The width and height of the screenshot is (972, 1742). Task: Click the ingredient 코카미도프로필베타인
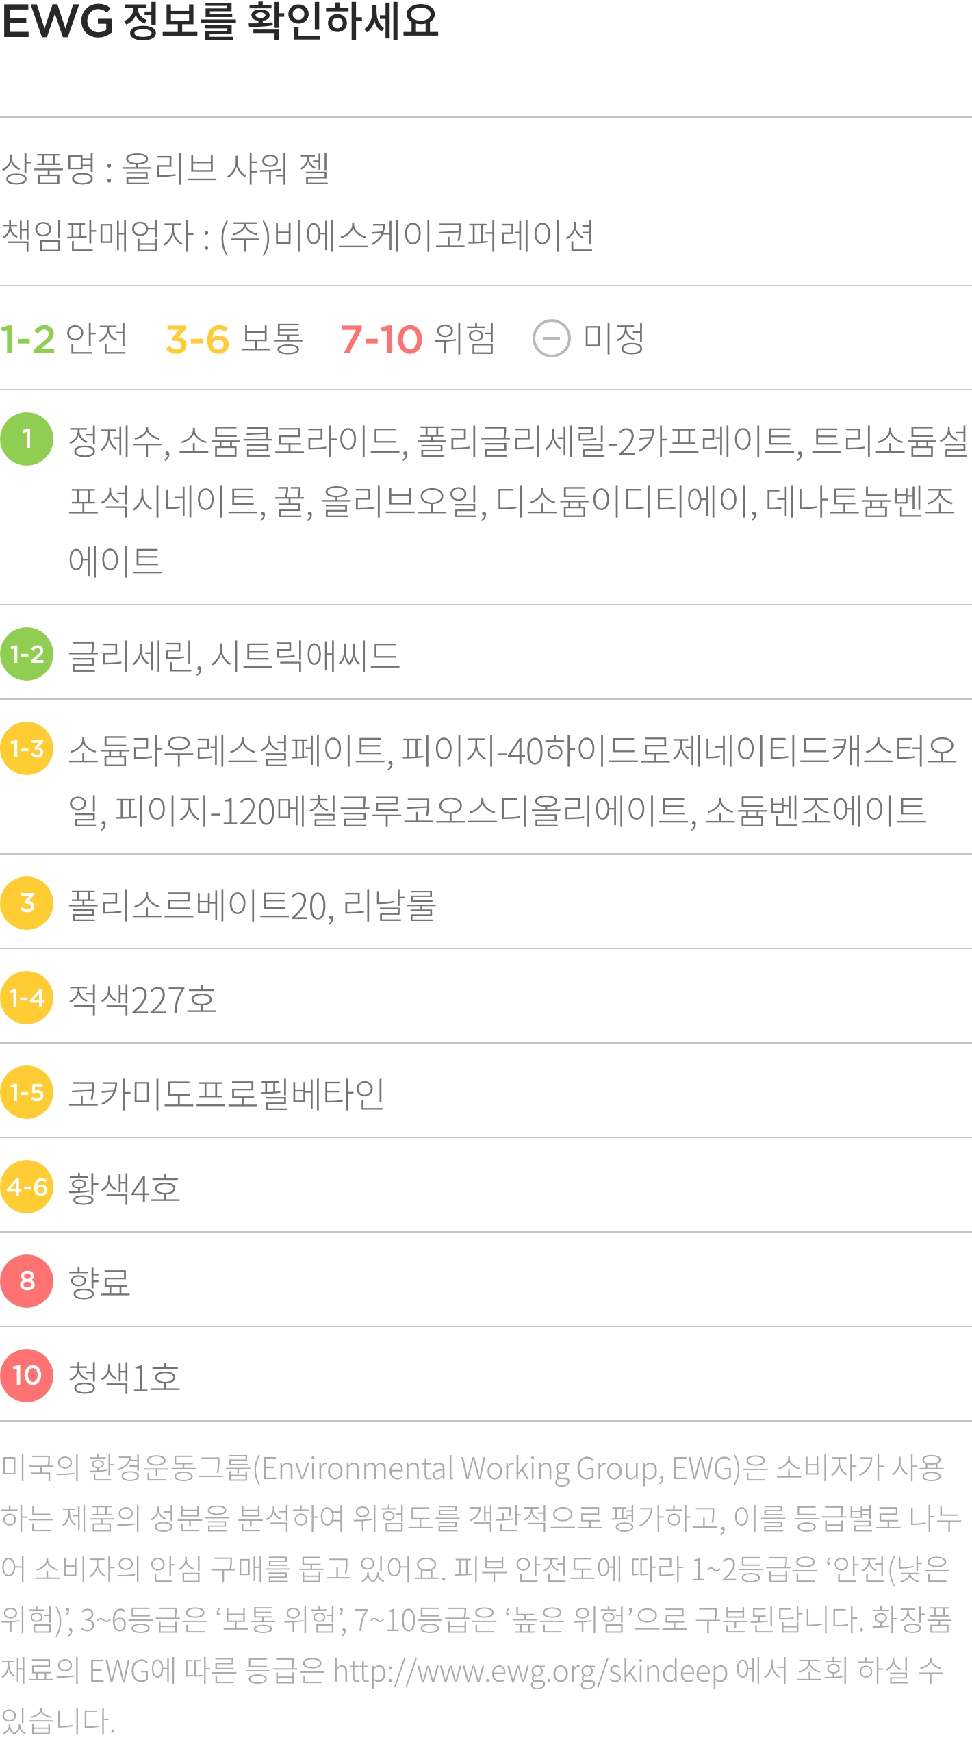227,1094
